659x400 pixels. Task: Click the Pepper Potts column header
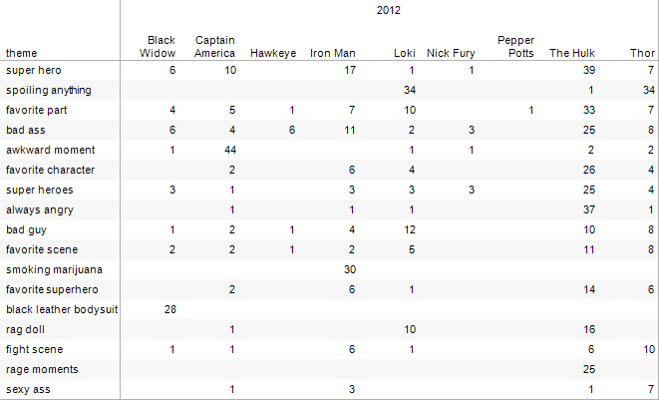(x=515, y=46)
